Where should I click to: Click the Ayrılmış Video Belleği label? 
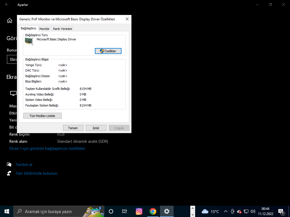(x=40, y=94)
